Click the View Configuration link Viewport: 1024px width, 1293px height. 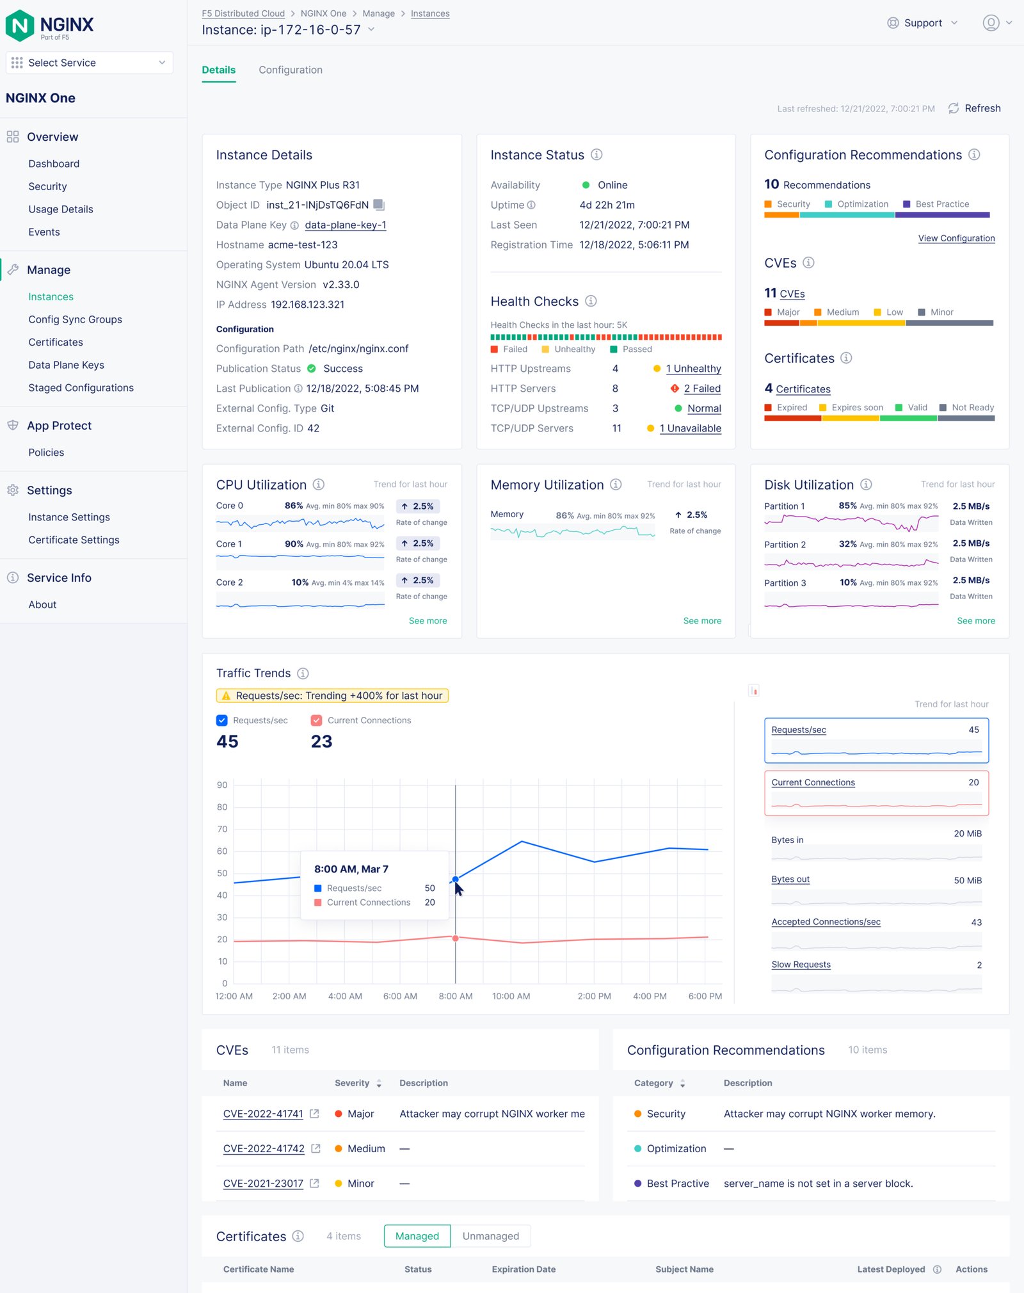pyautogui.click(x=956, y=238)
